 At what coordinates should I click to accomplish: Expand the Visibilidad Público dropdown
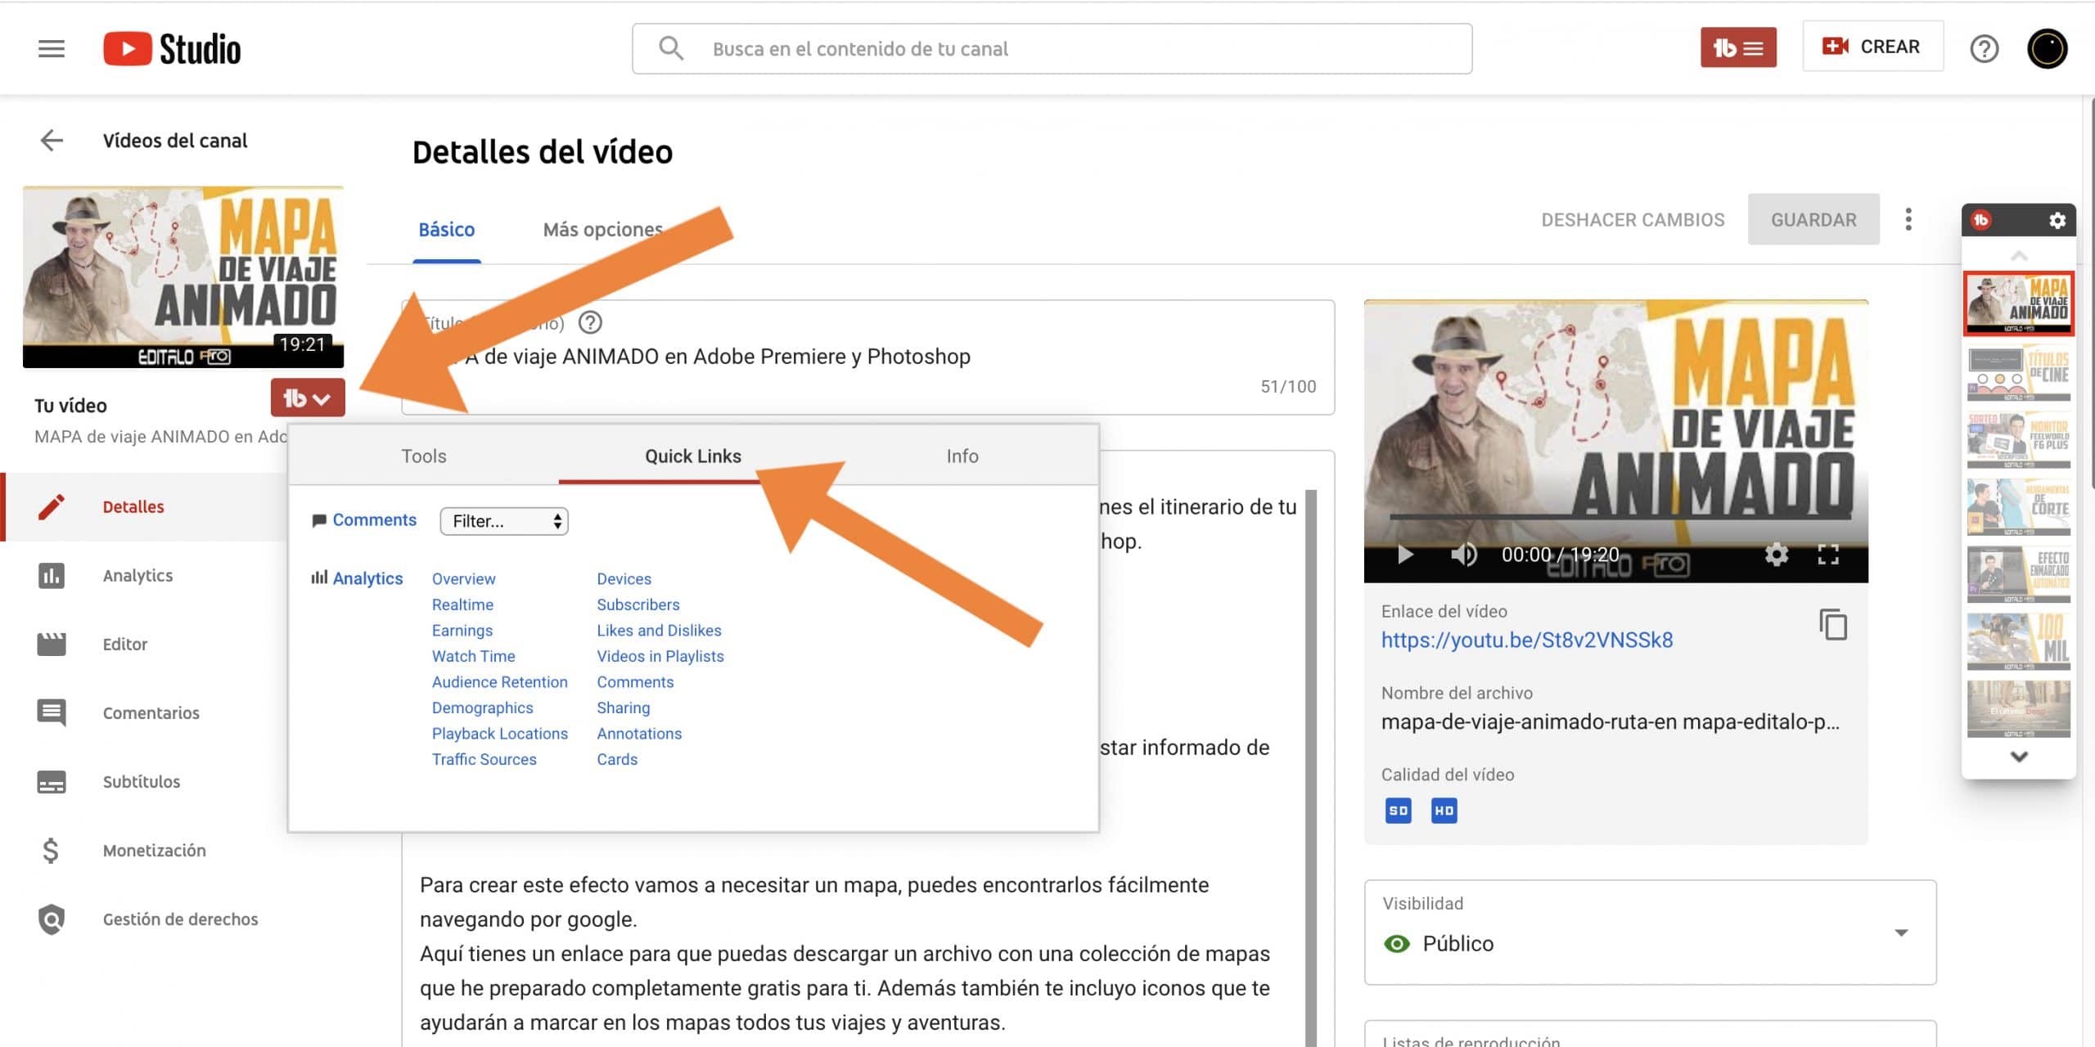pyautogui.click(x=1900, y=933)
